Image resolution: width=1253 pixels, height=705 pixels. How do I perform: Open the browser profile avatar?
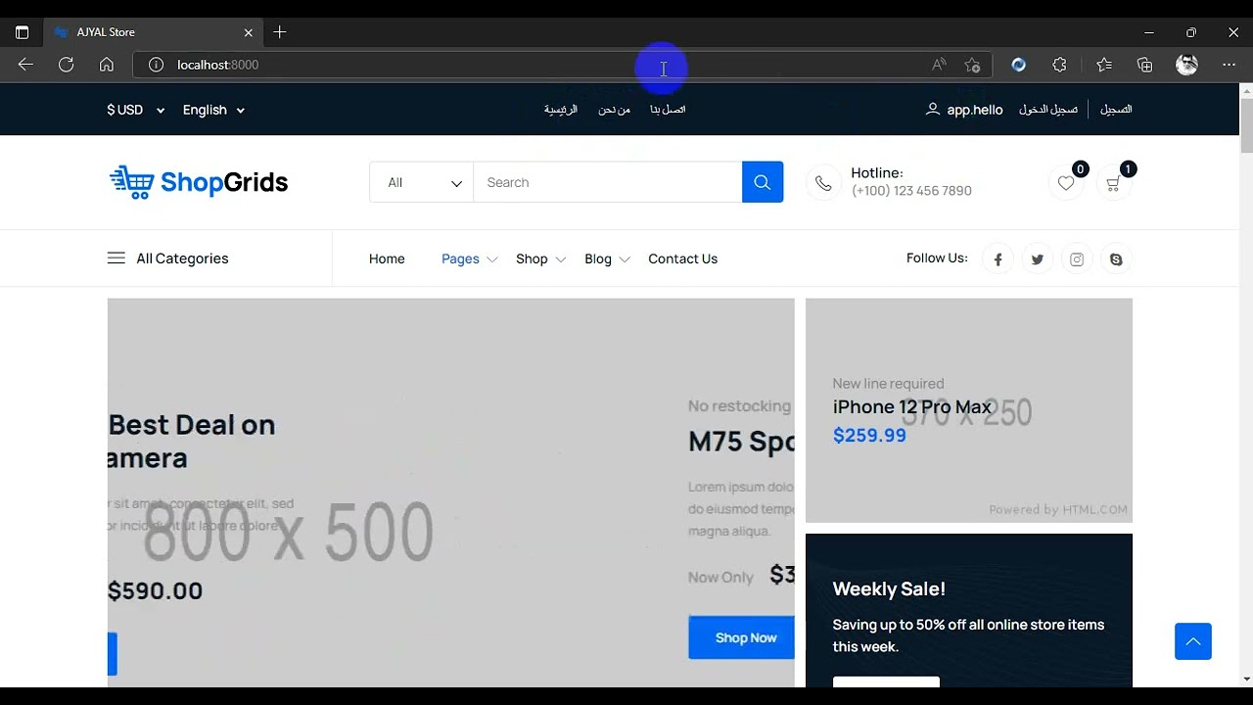[1186, 65]
